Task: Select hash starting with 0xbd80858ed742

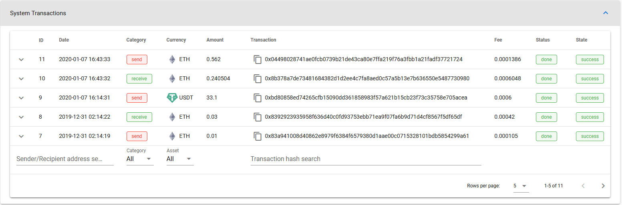Action: pyautogui.click(x=366, y=98)
